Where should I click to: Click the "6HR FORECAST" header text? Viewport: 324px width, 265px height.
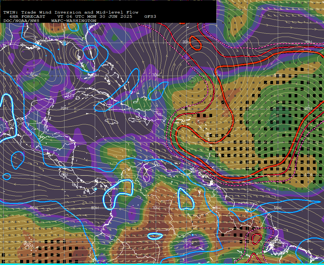[x=27, y=17]
